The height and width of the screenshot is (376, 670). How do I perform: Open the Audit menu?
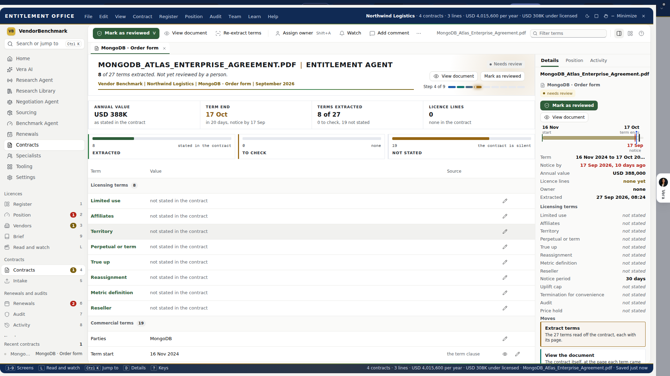(215, 16)
